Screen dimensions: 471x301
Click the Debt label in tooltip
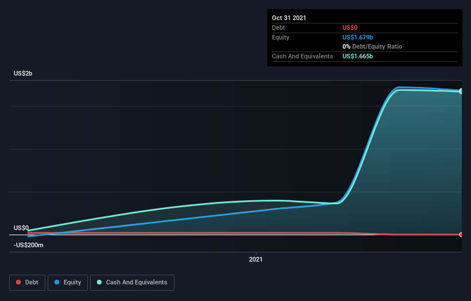click(278, 27)
